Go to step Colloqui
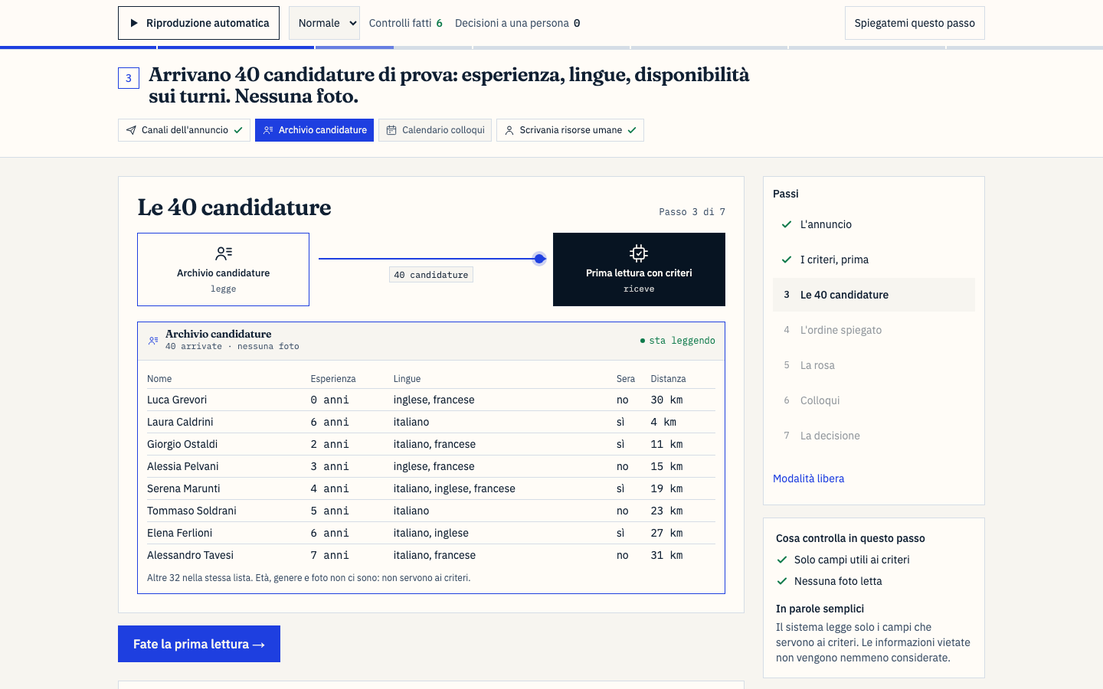 click(x=874, y=400)
